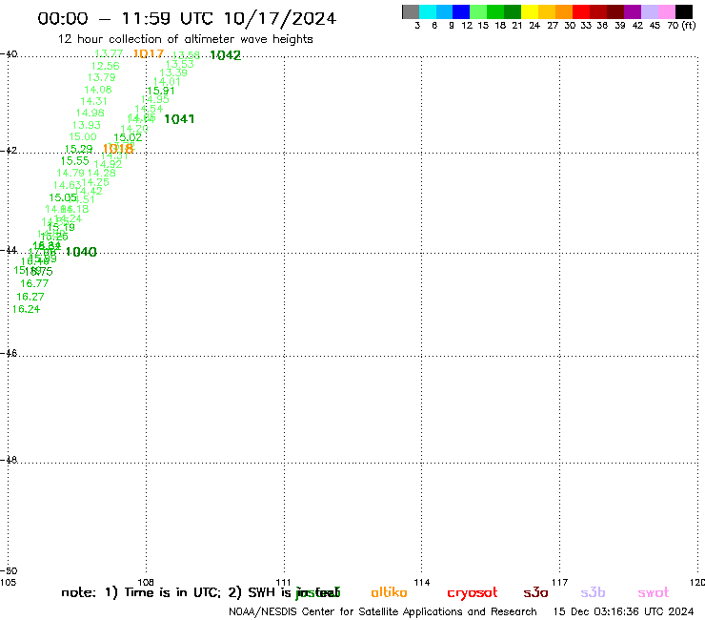Image resolution: width=705 pixels, height=620 pixels.
Task: Click the wave height value 15.29
Action: [79, 149]
